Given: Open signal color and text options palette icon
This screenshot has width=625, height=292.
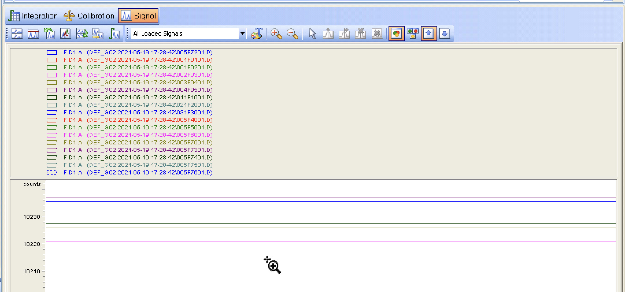Looking at the screenshot, I should pyautogui.click(x=257, y=34).
